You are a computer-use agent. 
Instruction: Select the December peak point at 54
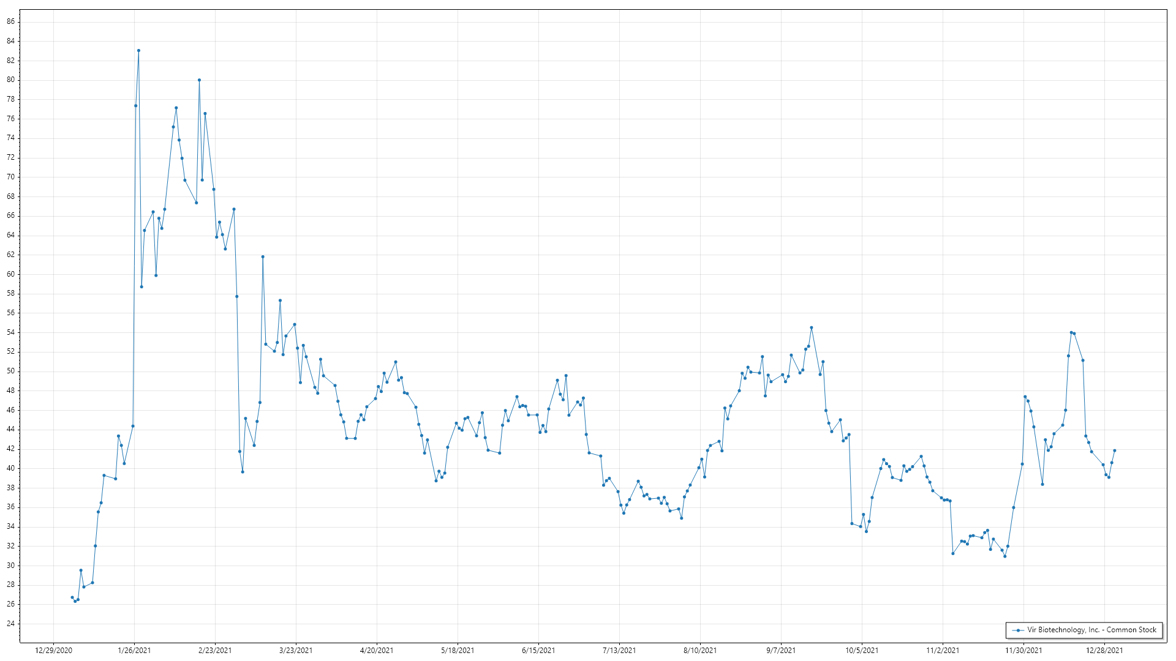(1071, 332)
